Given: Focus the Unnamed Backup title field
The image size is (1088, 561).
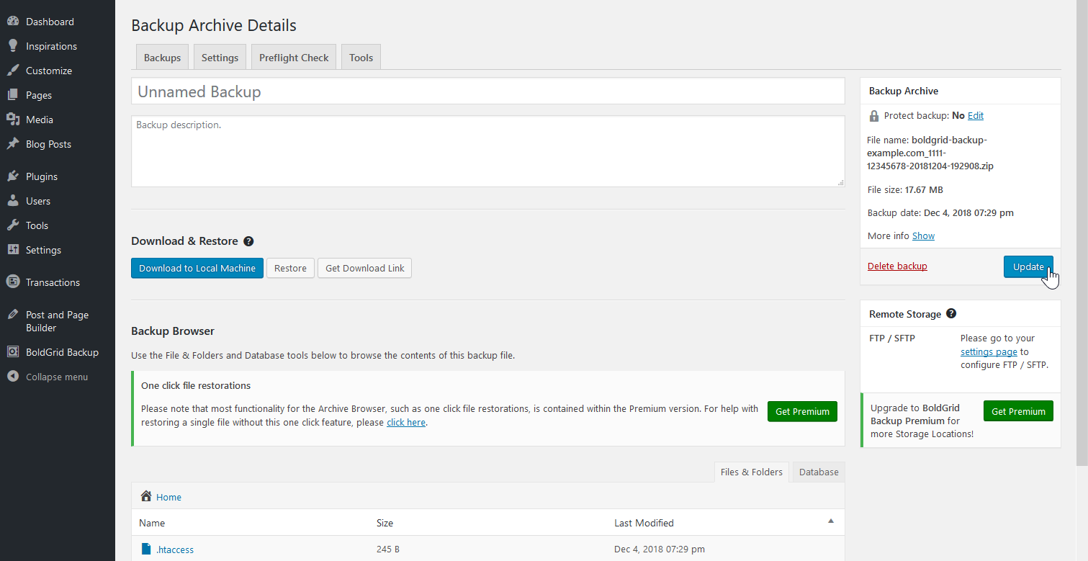Looking at the screenshot, I should [x=487, y=91].
